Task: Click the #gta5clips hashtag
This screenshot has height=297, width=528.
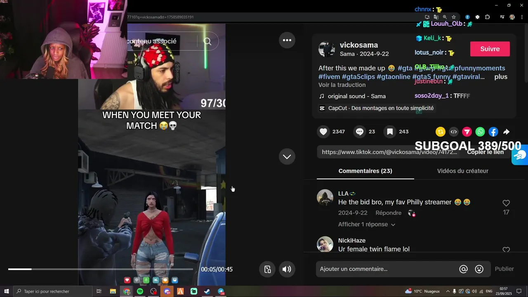Action: 358,77
